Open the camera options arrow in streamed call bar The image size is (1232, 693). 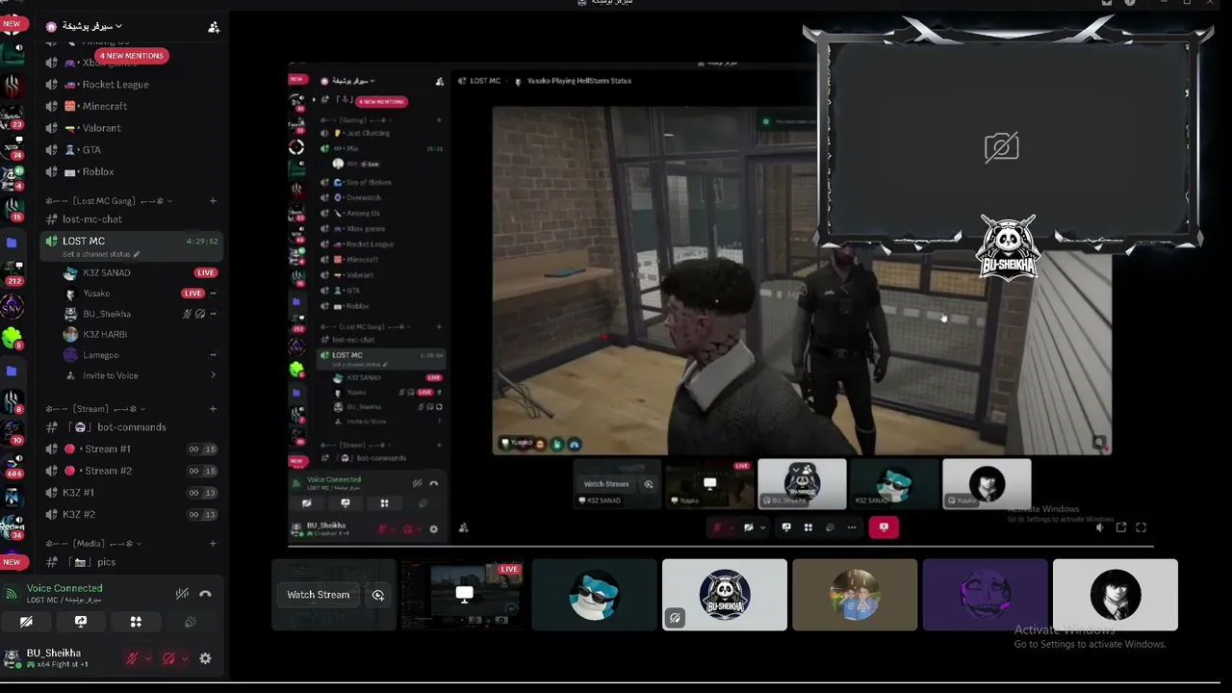coord(762,527)
